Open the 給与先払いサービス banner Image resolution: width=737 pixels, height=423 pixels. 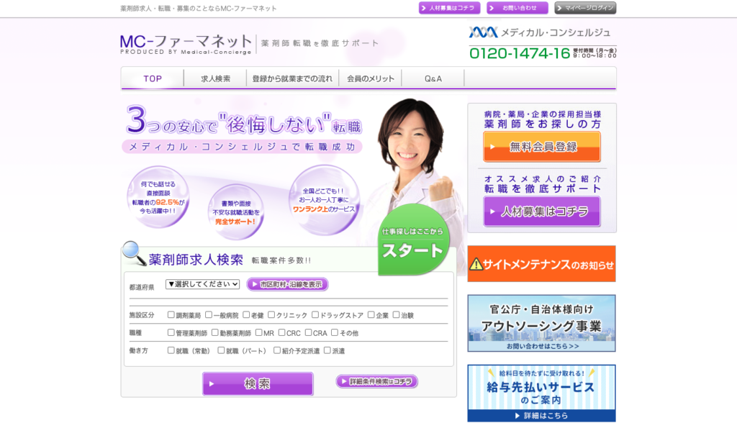[541, 392]
